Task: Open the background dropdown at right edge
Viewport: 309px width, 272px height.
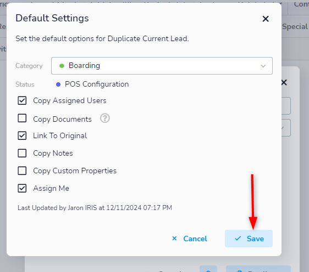Action: coord(286,128)
